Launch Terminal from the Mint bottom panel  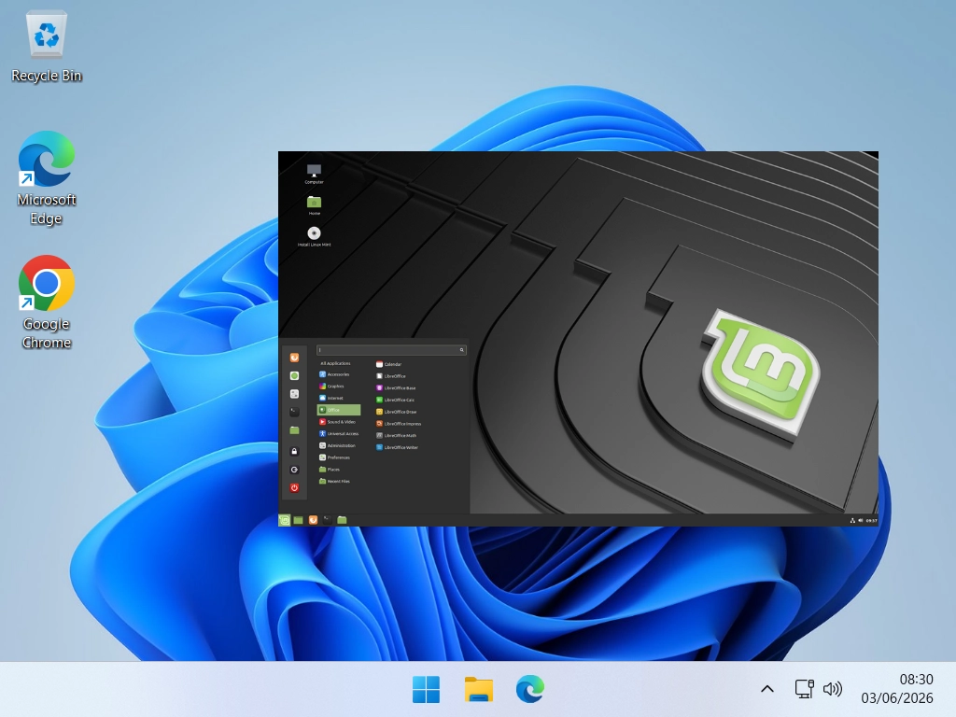328,520
